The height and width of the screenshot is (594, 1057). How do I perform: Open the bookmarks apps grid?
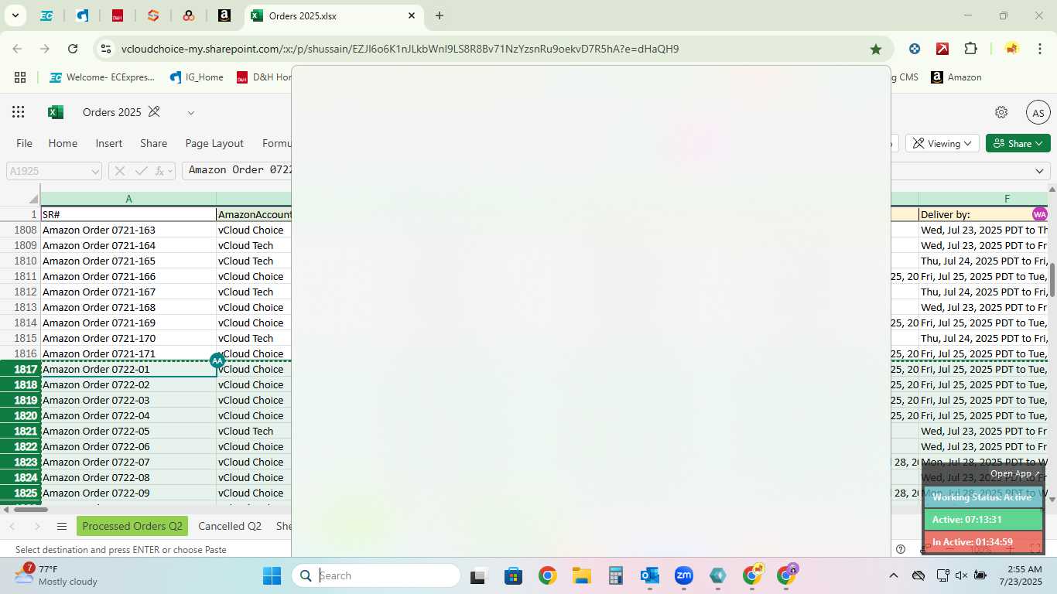pyautogui.click(x=20, y=77)
